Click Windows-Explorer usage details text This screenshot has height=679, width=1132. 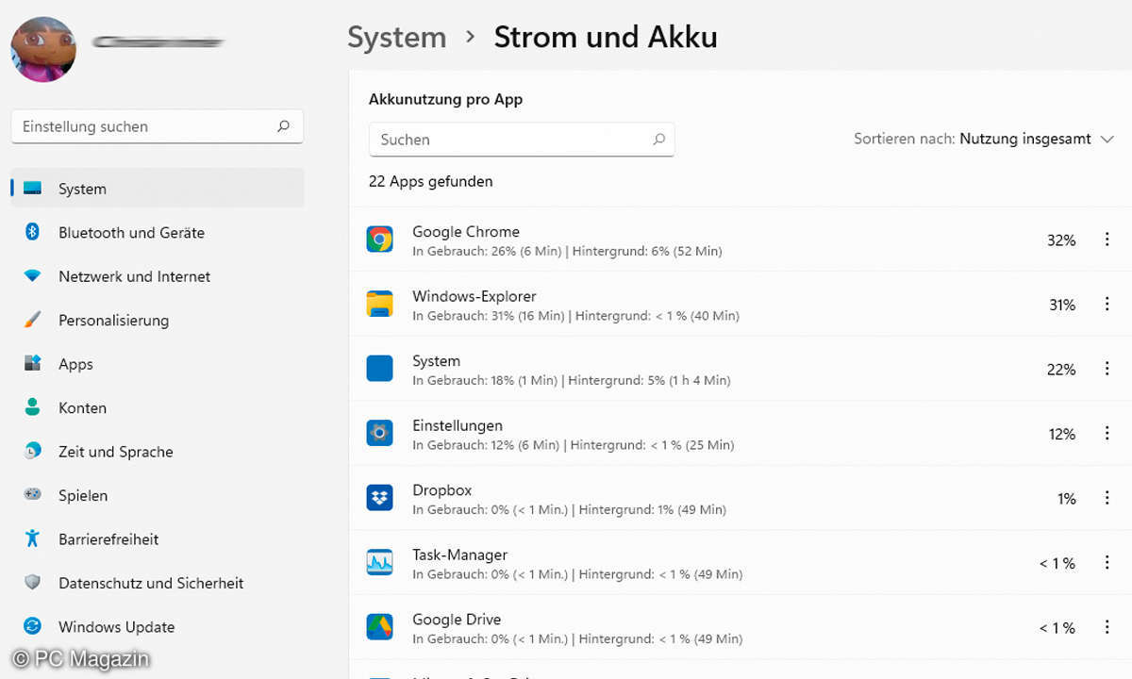pyautogui.click(x=575, y=316)
